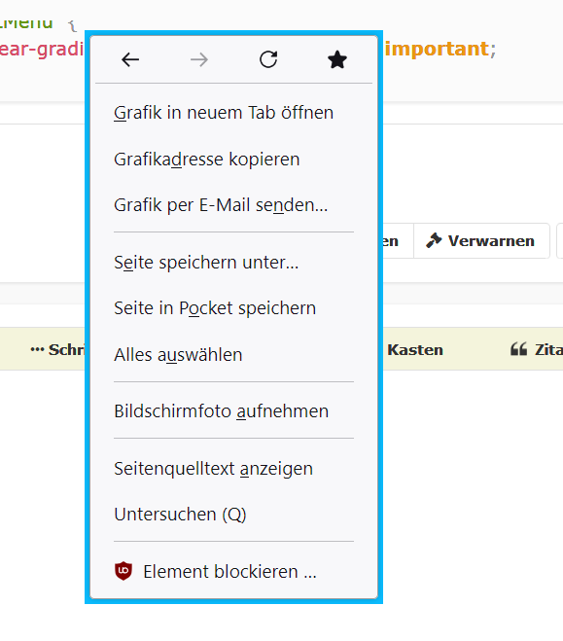Click the Kasten editor button
Image resolution: width=563 pixels, height=641 pixels.
pos(415,349)
